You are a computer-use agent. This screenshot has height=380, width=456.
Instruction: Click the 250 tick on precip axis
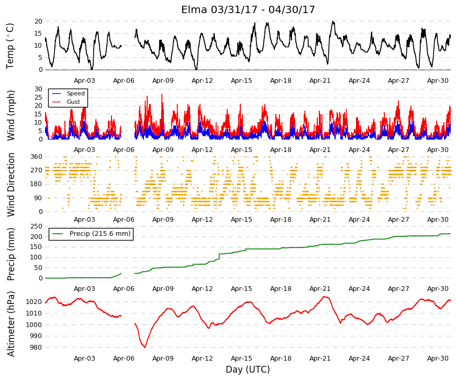pos(36,226)
